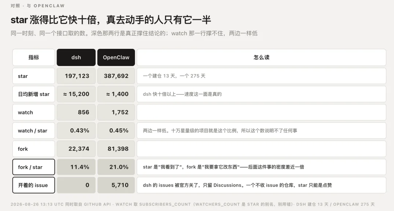Select the dsh column header
The image size is (394, 211).
click(x=76, y=58)
